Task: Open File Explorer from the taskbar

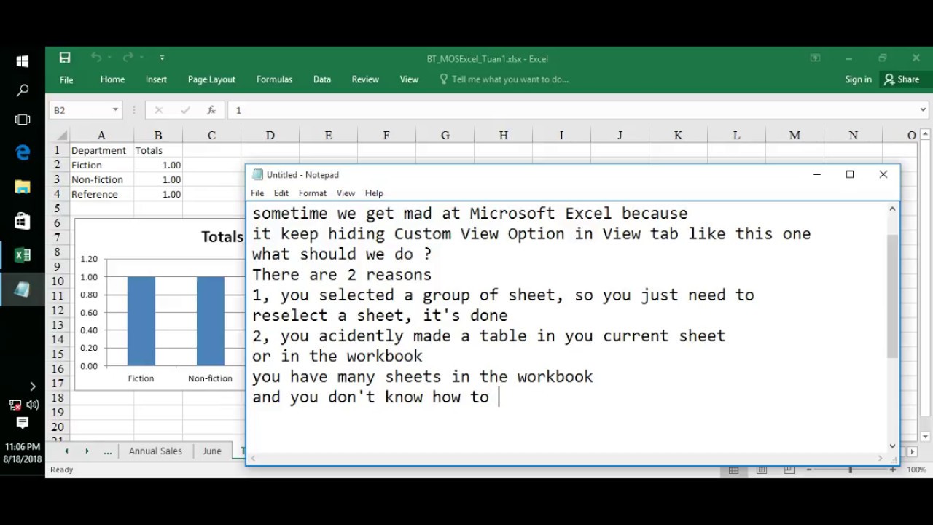Action: pos(23,187)
